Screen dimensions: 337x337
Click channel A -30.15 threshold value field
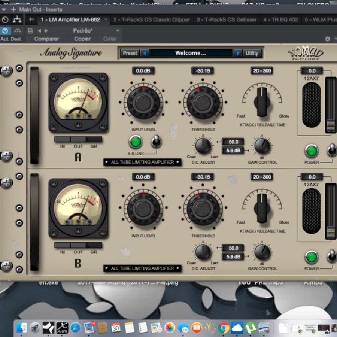click(203, 71)
